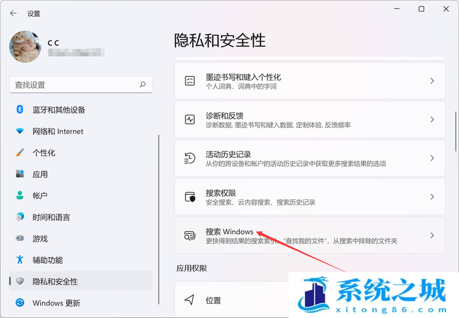Open the CC user profile picture

pos(25,47)
